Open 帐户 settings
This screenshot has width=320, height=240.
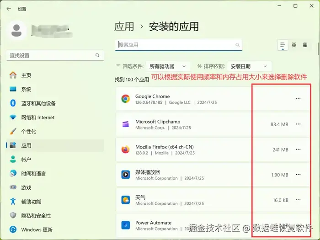coord(55,160)
